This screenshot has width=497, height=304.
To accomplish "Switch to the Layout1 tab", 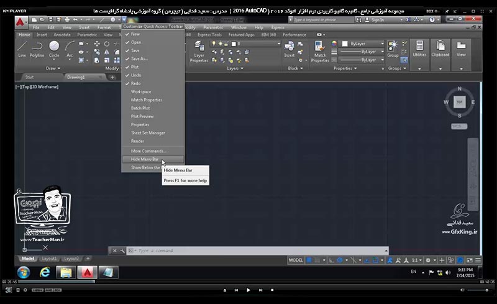I will [x=49, y=259].
